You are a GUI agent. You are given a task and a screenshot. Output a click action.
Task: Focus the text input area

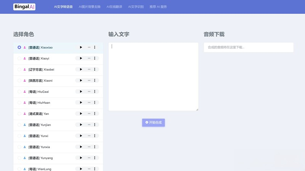[154, 77]
